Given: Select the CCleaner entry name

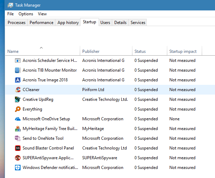Looking at the screenshot, I should (x=31, y=90).
